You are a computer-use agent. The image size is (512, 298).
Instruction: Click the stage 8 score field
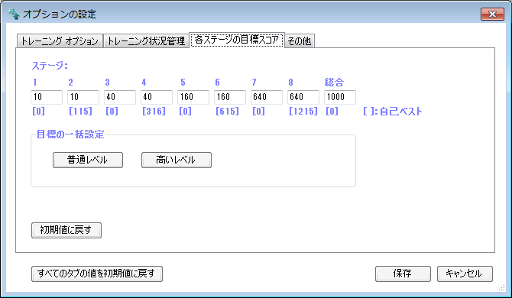click(x=303, y=97)
